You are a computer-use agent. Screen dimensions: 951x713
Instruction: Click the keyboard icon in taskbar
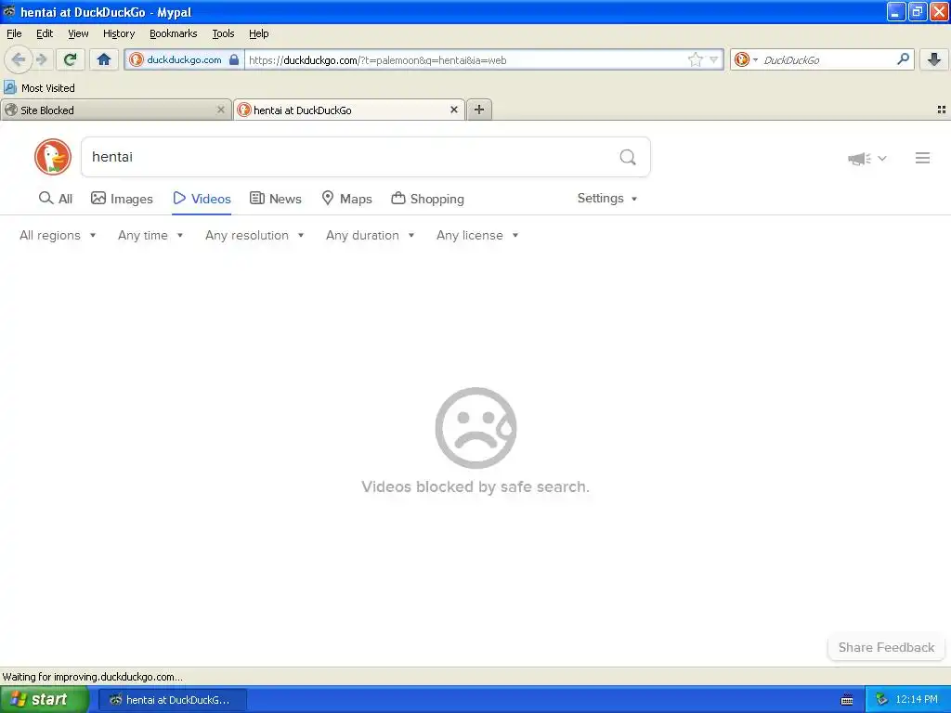tap(847, 700)
